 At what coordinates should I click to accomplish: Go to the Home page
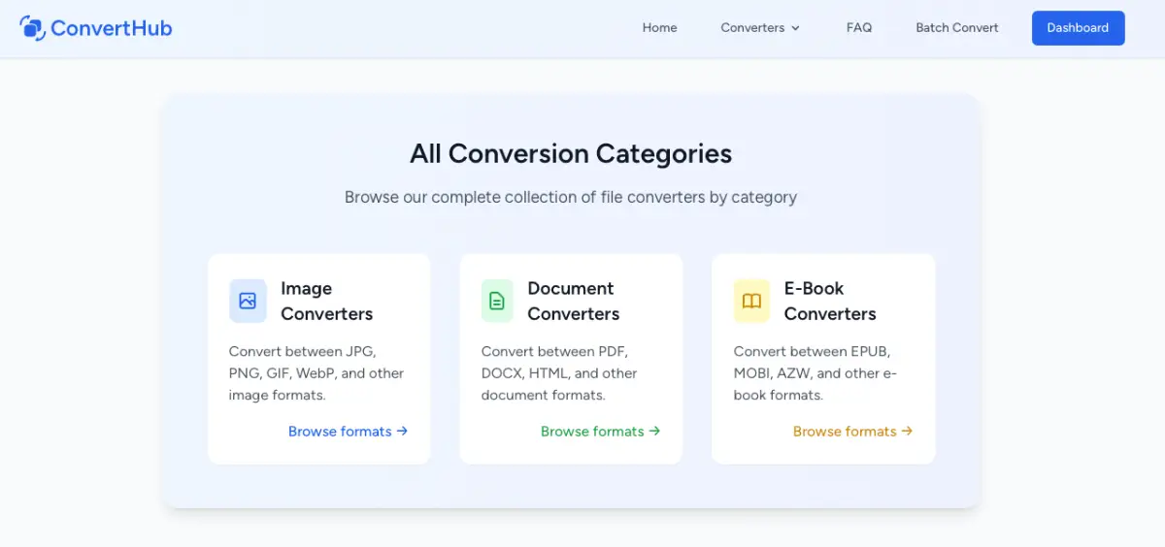(659, 28)
